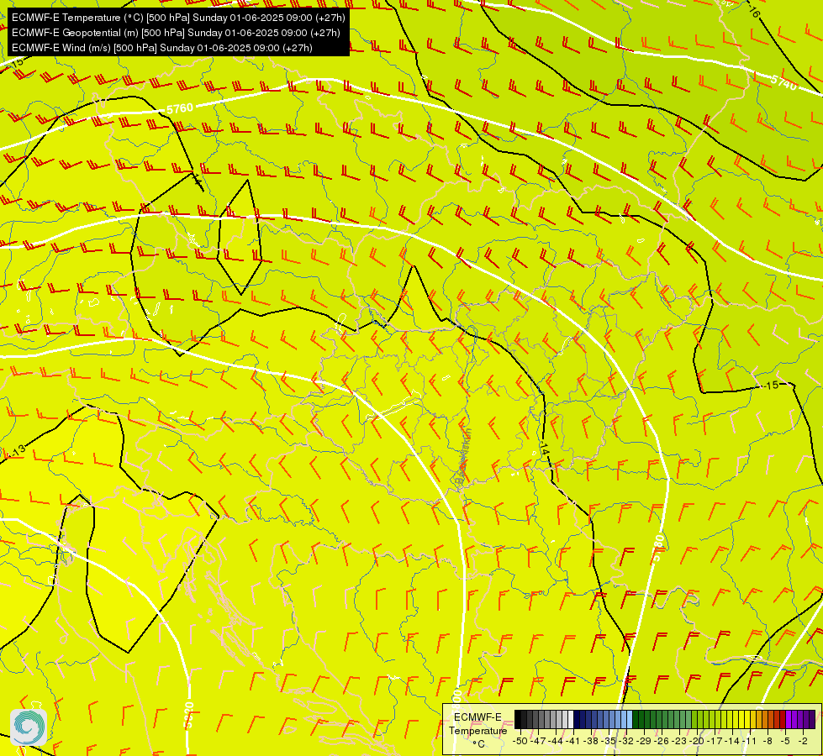The height and width of the screenshot is (756, 823).
Task: Click the 5740 geopotential contour label
Action: point(784,82)
